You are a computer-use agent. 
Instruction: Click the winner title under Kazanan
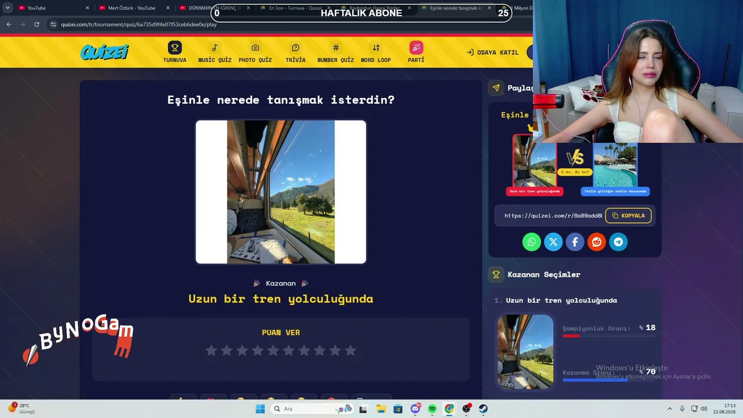click(281, 299)
